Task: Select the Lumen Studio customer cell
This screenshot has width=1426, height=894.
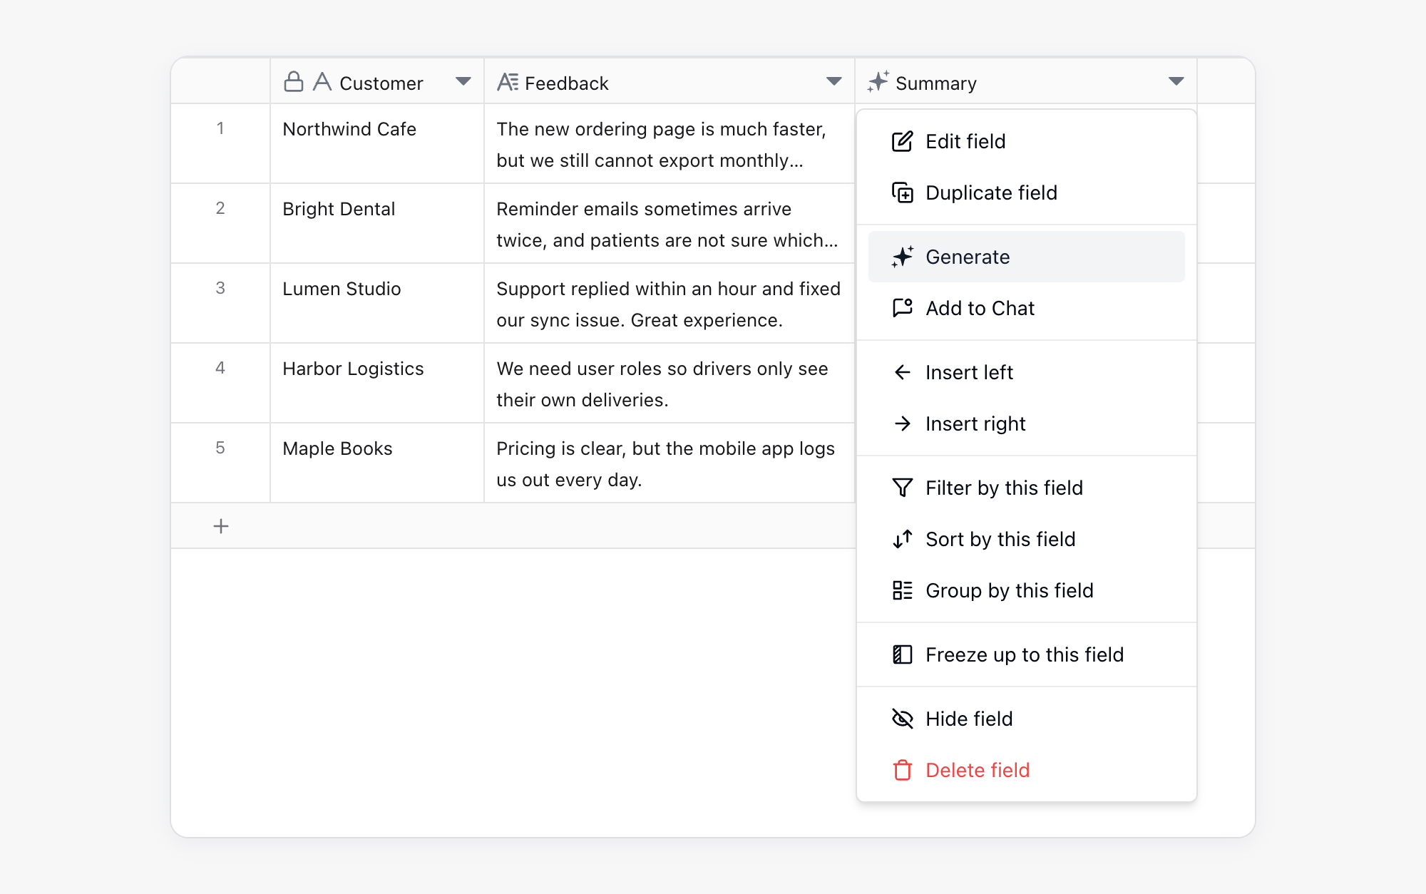Action: (377, 303)
